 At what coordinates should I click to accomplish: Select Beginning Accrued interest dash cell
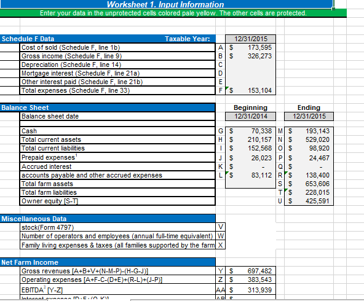250,166
